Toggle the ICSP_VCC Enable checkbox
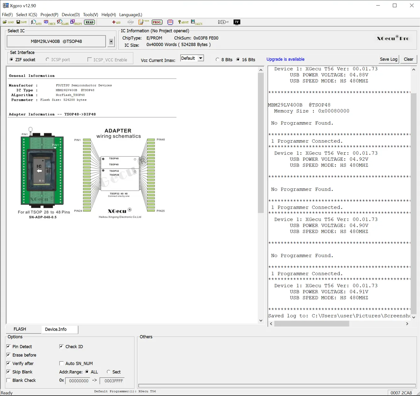Screen dimensions: 420x396 click(107, 60)
